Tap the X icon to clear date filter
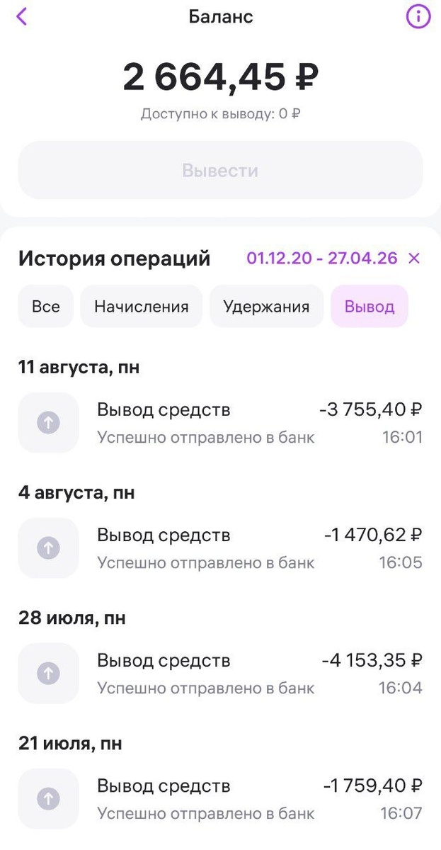441x850 pixels. 414,259
